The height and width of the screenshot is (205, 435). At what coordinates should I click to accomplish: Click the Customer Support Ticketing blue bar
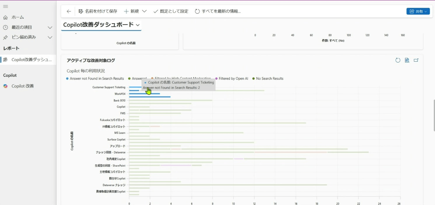tap(135, 87)
